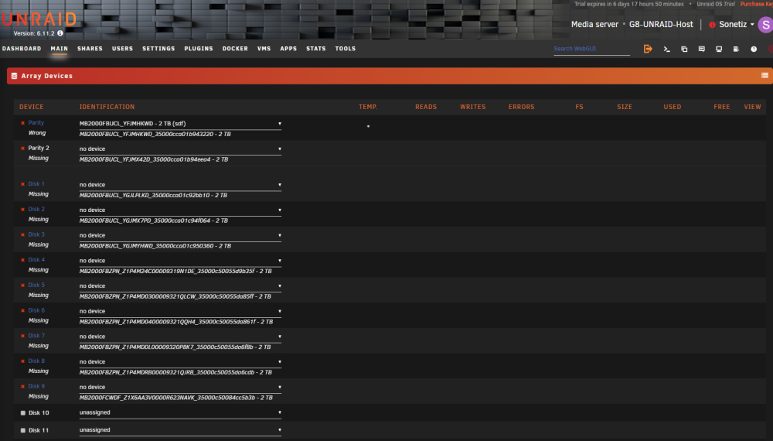Click the red X status of Disk 1
The height and width of the screenshot is (441, 773).
(22, 184)
